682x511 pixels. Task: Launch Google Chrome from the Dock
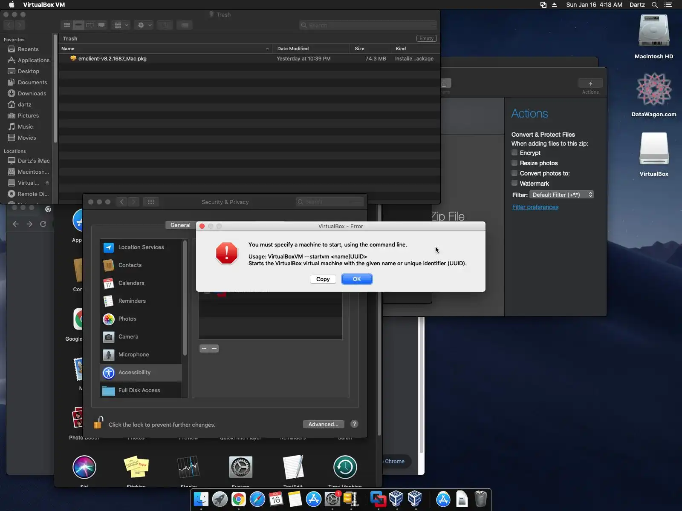click(239, 499)
